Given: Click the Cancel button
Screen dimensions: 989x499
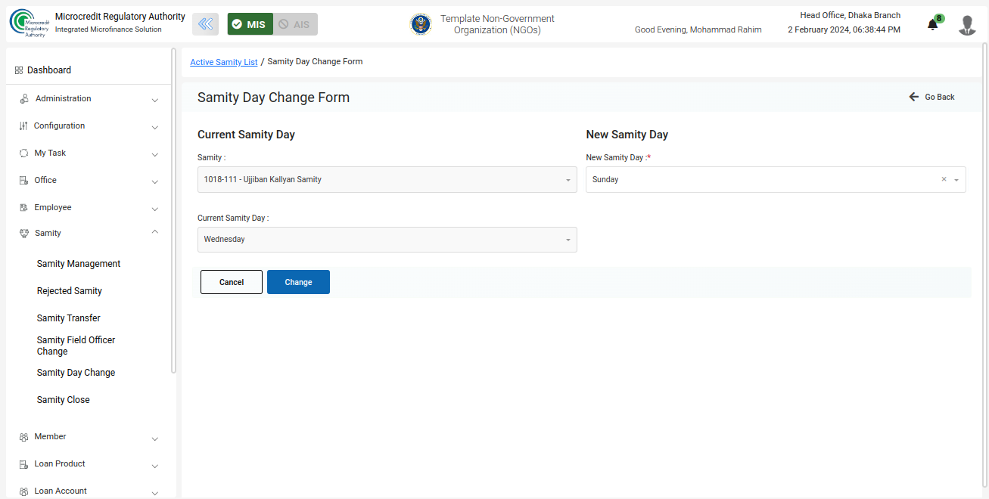Looking at the screenshot, I should [232, 282].
